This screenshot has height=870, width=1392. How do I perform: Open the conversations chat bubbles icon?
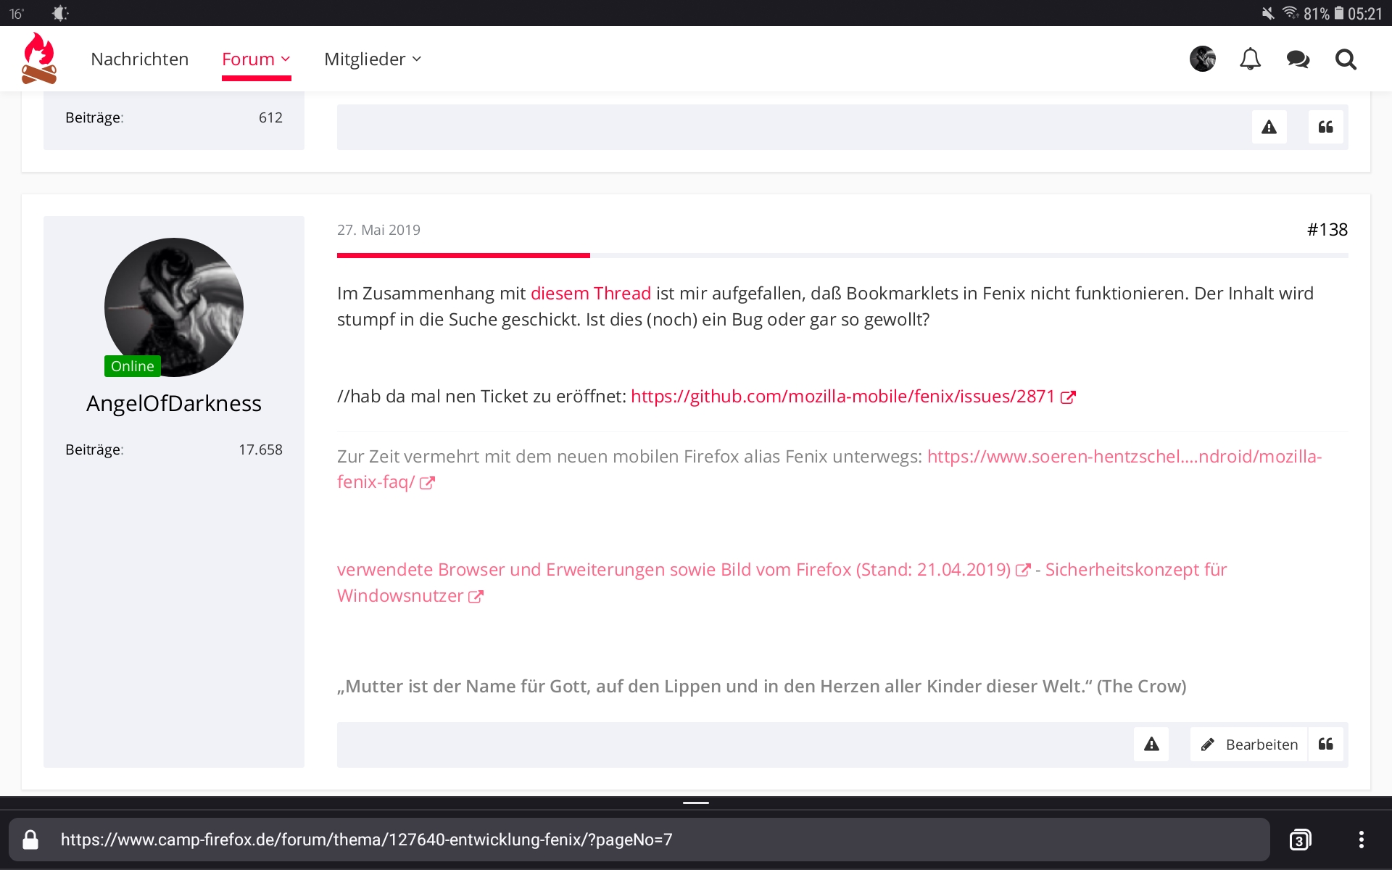click(1298, 59)
